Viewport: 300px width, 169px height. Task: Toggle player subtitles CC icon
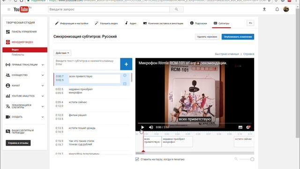240,127
